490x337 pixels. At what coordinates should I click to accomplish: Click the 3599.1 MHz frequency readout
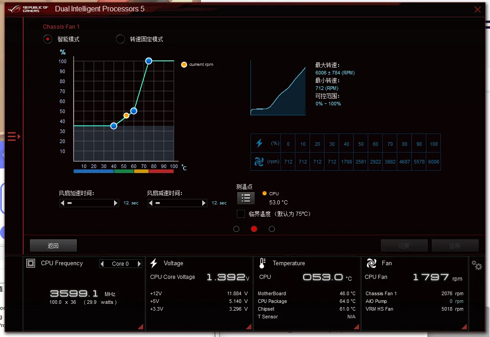[83, 293]
